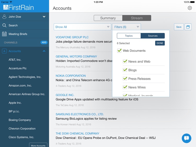196x147 pixels.
Task: Select American Airlines Group Inc. account
Action: point(27,94)
